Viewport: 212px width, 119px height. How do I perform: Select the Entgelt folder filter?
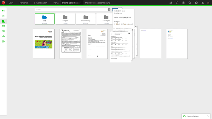tap(65, 19)
